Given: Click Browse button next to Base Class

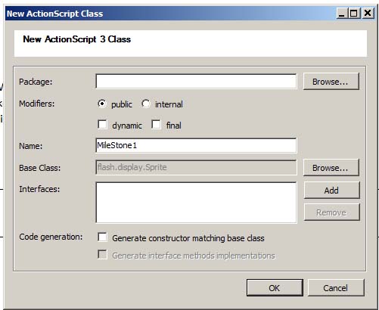Looking at the screenshot, I should point(331,168).
